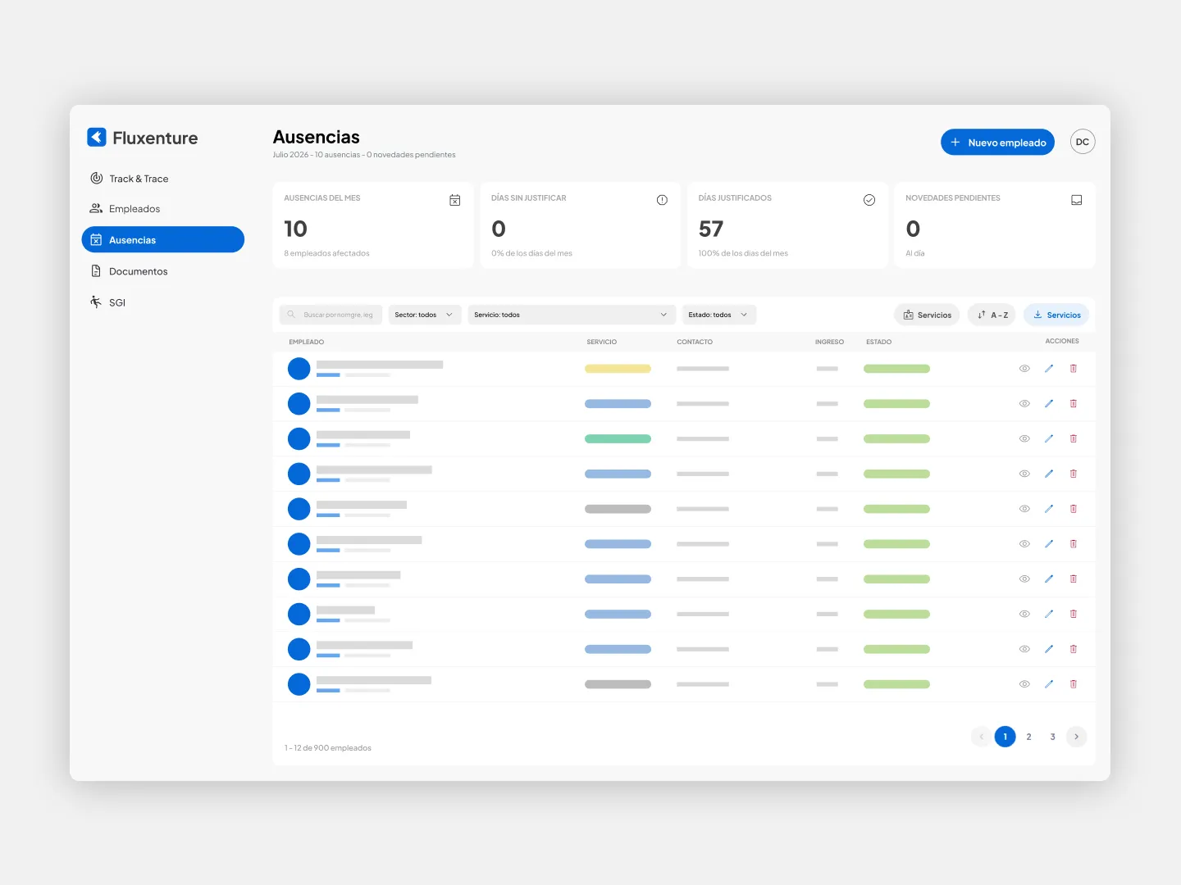This screenshot has width=1181, height=885.
Task: Click the check icon on Días justificados card
Action: pos(869,200)
